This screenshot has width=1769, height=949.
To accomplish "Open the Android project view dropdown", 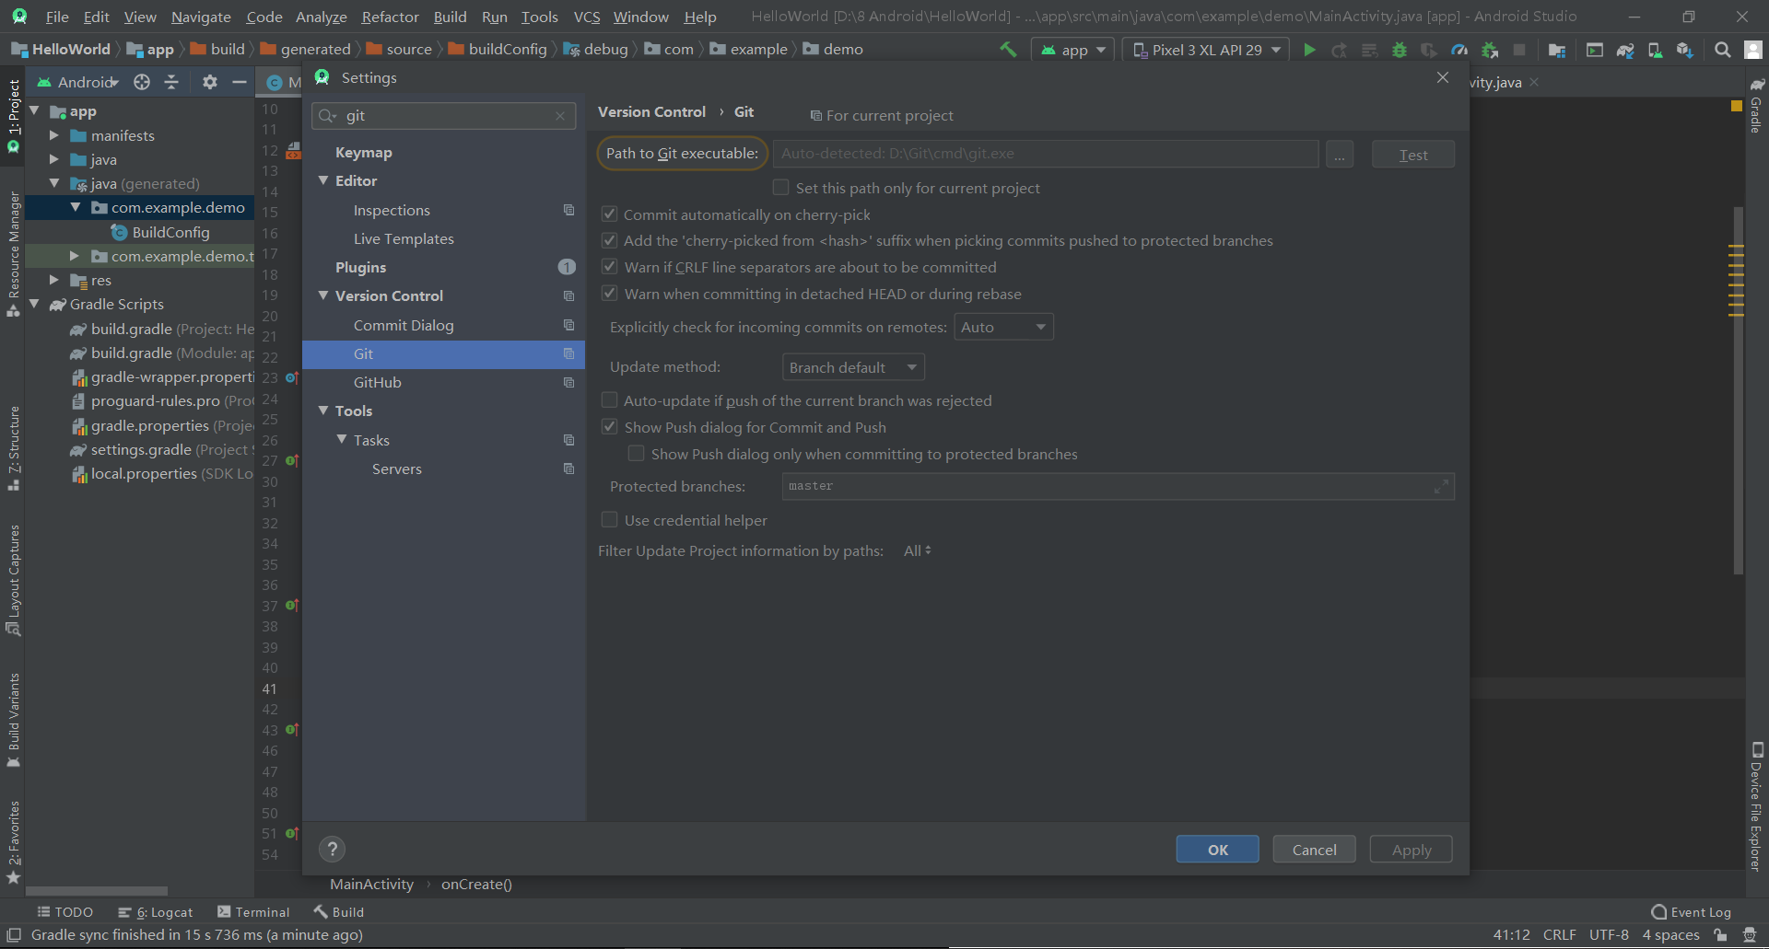I will pos(77,82).
